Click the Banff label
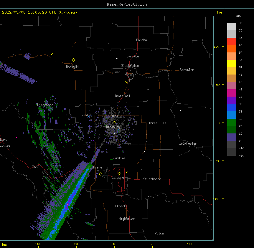 pyautogui.click(x=37, y=167)
